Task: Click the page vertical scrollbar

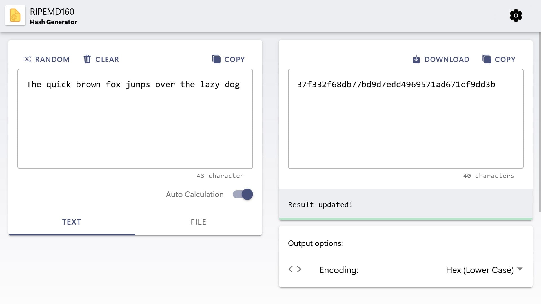Action: point(540,122)
